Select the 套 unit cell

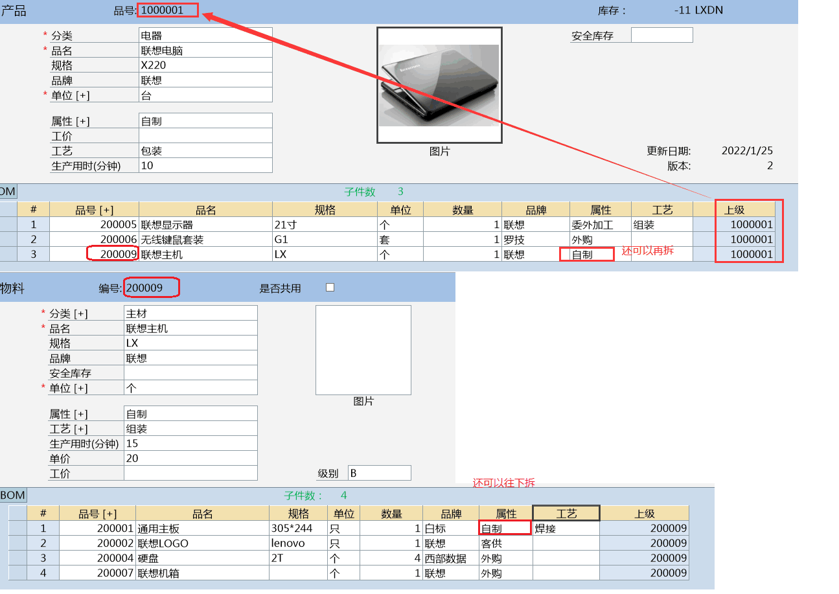[x=400, y=240]
